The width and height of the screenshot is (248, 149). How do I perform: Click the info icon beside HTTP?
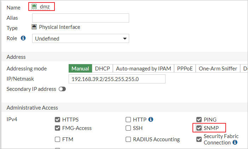point(151,119)
